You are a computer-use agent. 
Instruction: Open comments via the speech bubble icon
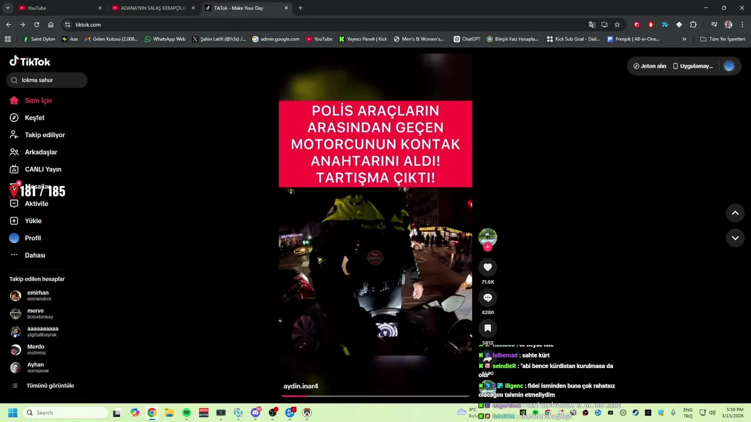(x=488, y=298)
